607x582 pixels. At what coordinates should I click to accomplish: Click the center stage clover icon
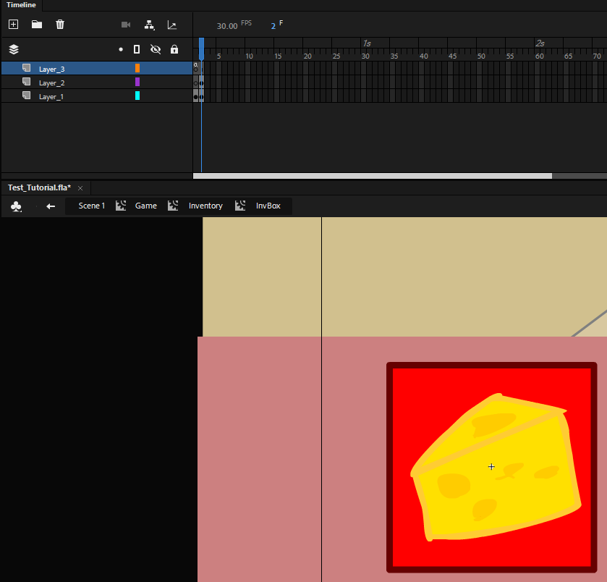16,206
